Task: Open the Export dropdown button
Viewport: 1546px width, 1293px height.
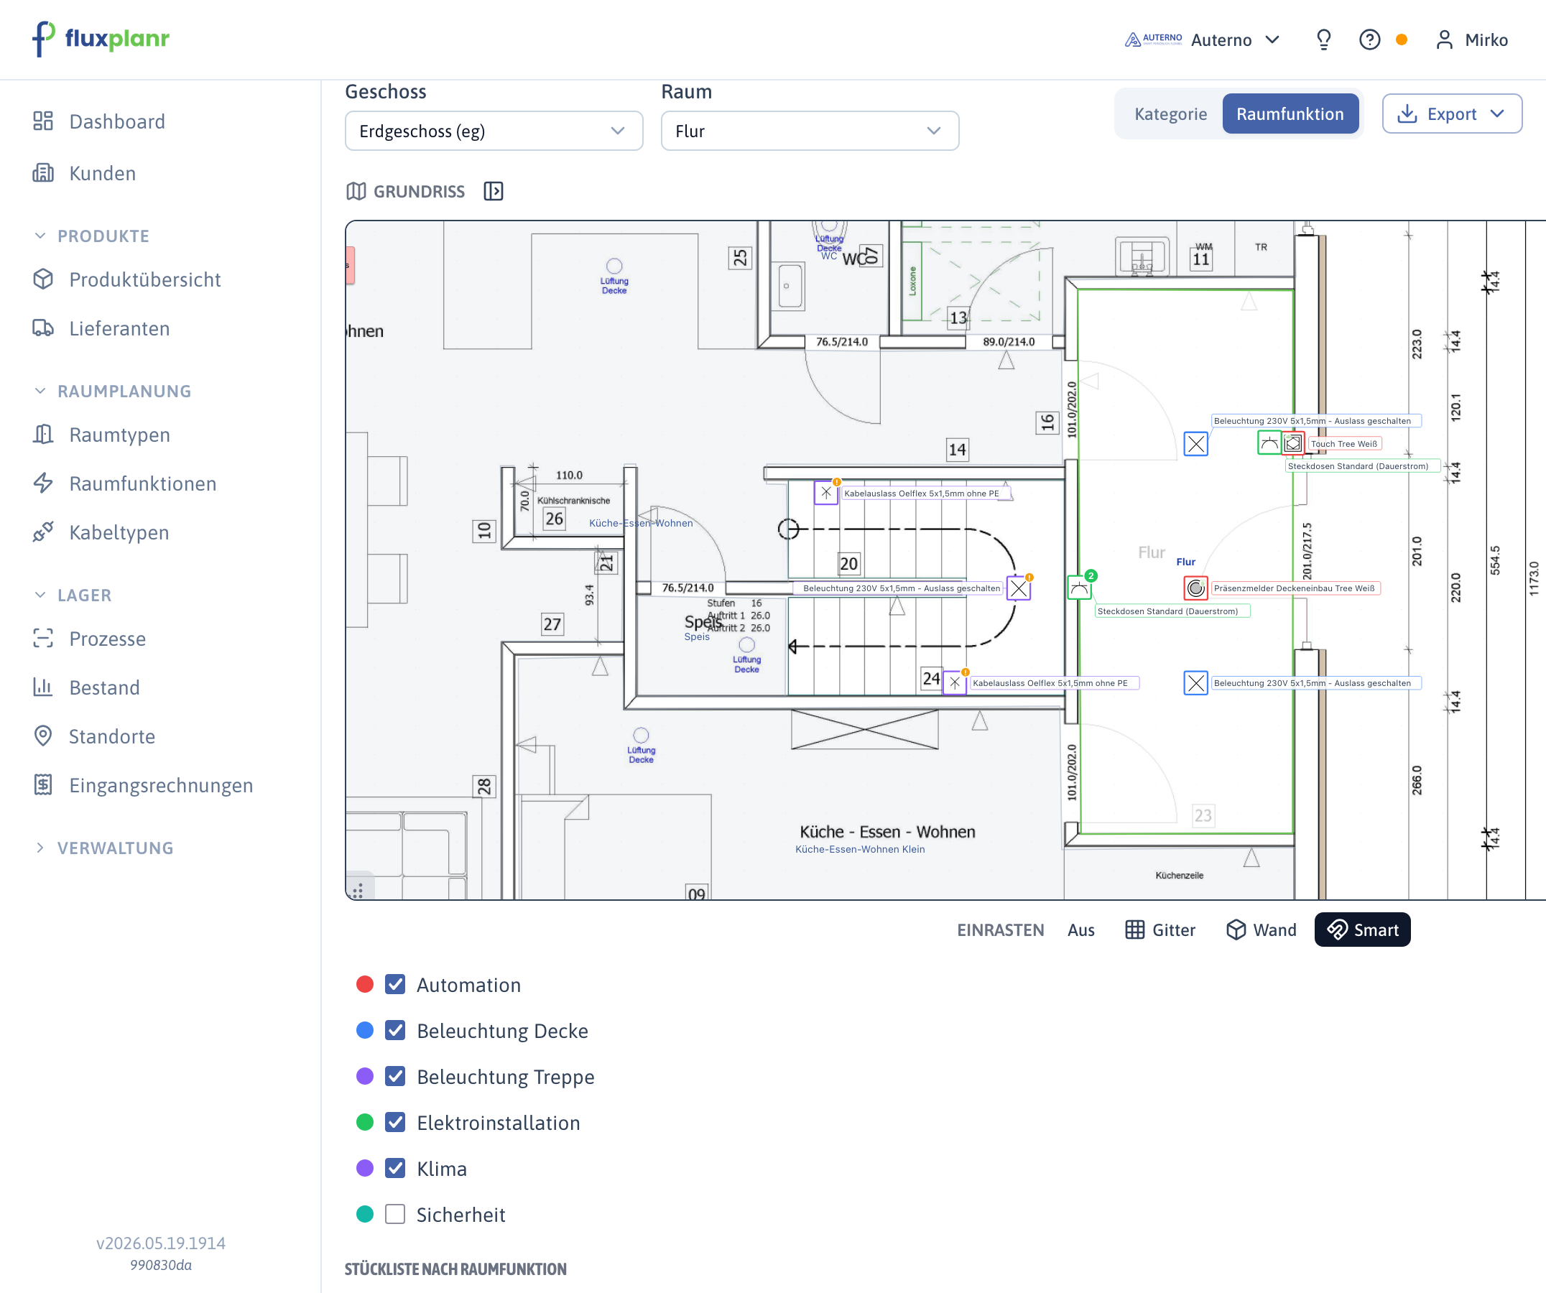Action: (x=1452, y=114)
